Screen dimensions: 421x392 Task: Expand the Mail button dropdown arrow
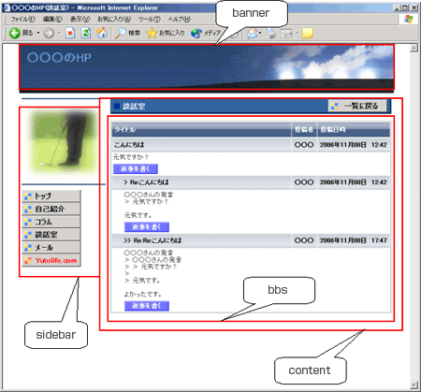coord(260,33)
